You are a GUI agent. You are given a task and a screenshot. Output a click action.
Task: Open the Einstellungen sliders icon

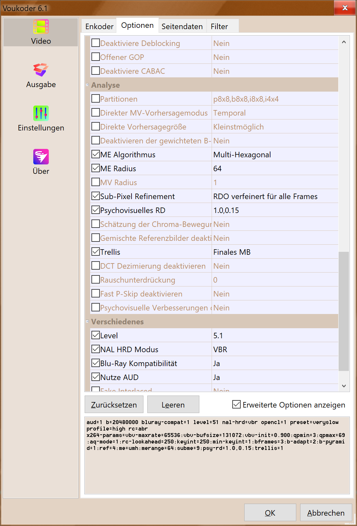point(41,113)
